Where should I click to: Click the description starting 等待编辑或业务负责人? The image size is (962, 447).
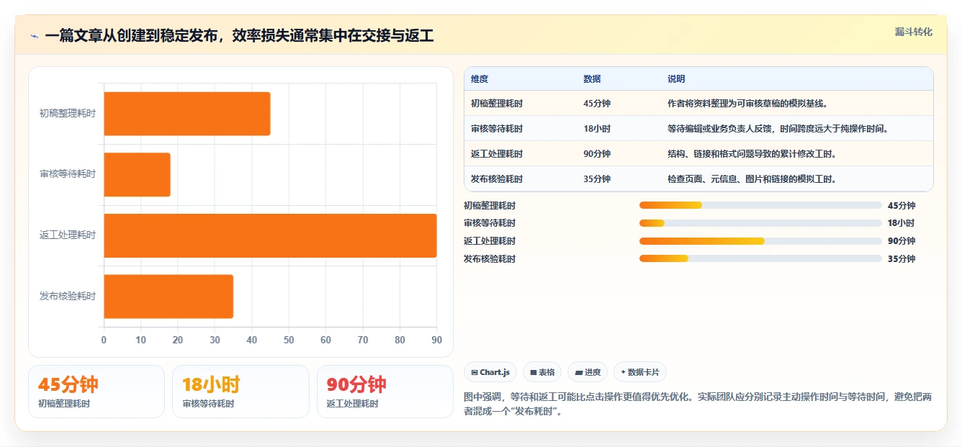tap(778, 129)
